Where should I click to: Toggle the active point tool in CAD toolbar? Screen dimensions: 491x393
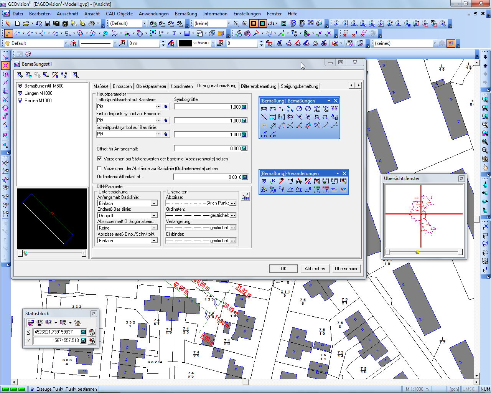click(x=8, y=33)
